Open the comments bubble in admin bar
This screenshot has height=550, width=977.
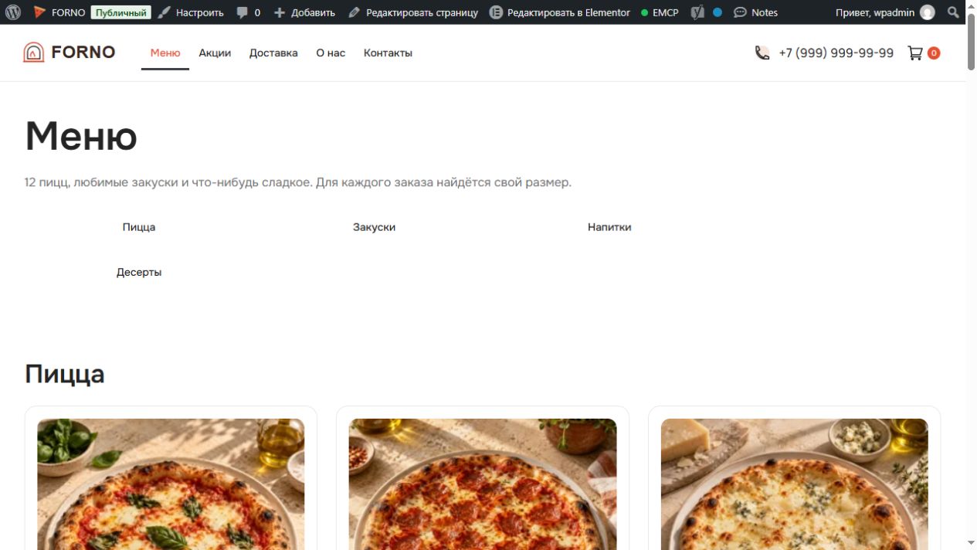pos(248,12)
